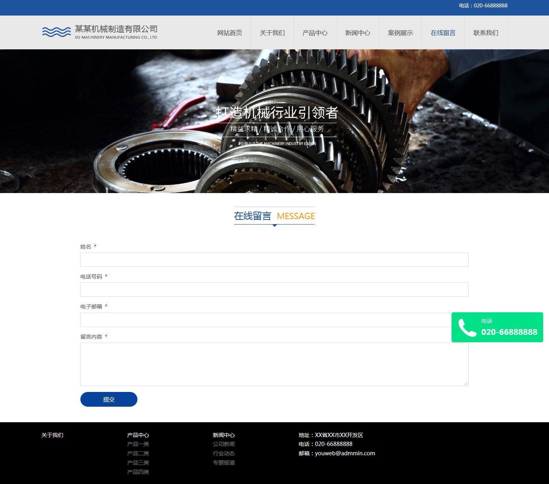Open footer link 产品一类

pos(138,444)
